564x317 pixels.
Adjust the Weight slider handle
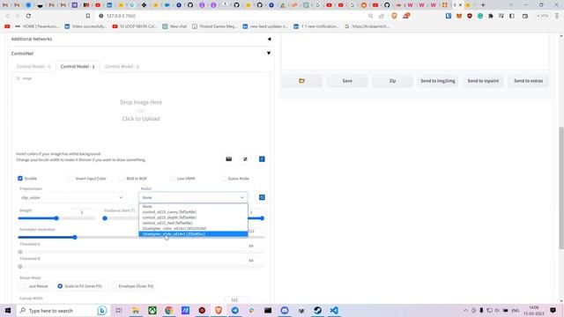pos(56,218)
